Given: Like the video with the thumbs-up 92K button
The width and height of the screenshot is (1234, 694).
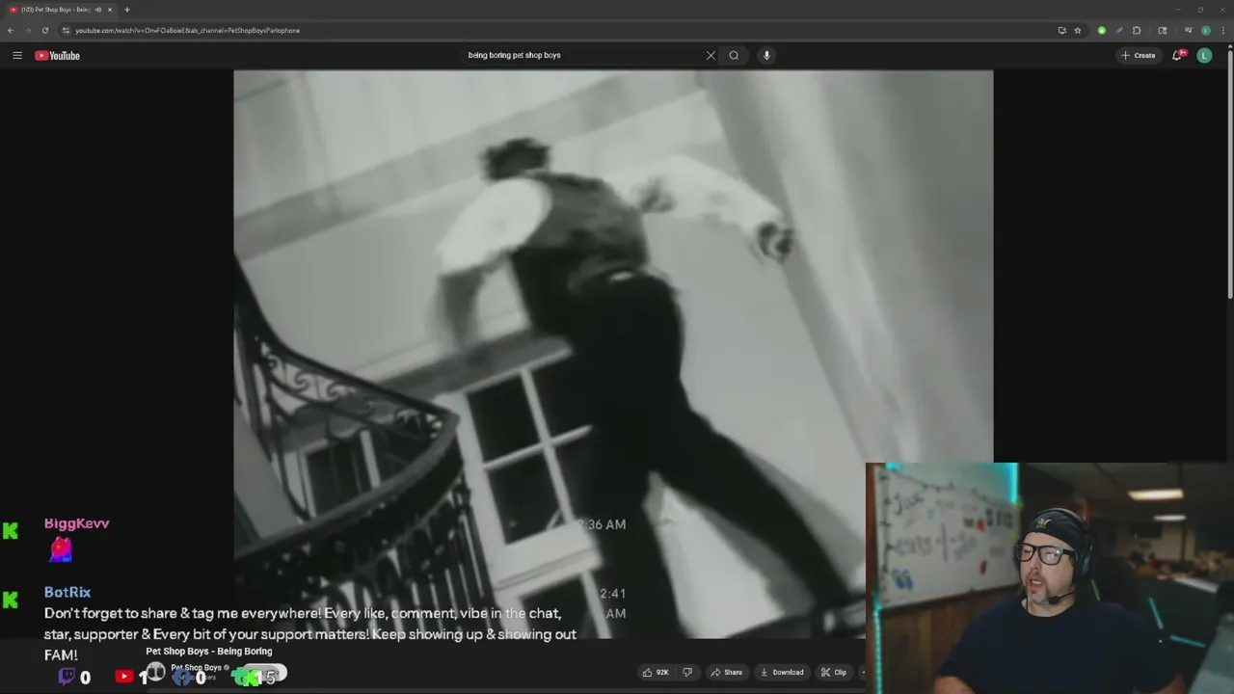Looking at the screenshot, I should tap(656, 672).
